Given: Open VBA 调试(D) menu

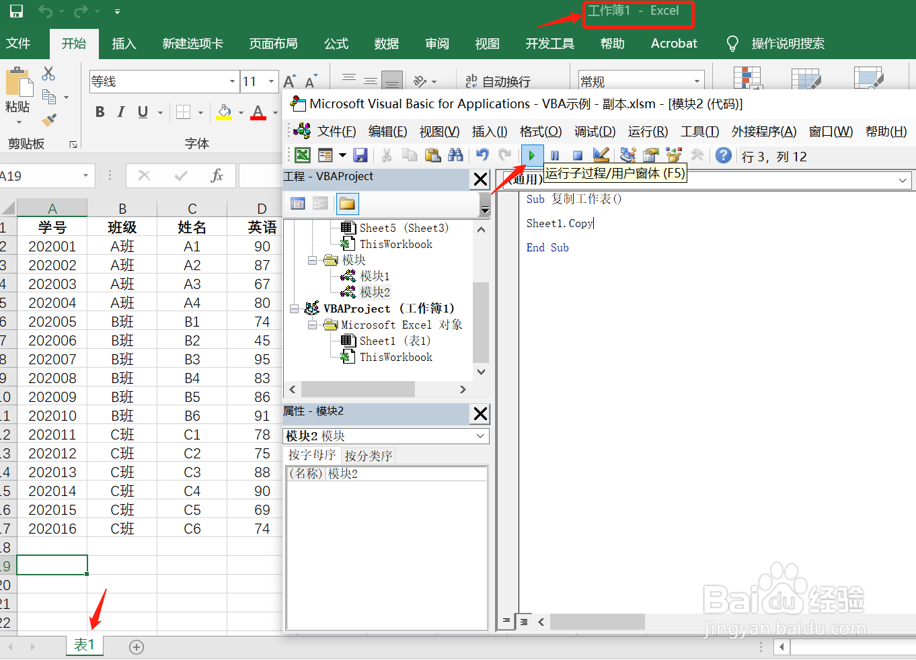Looking at the screenshot, I should [595, 132].
